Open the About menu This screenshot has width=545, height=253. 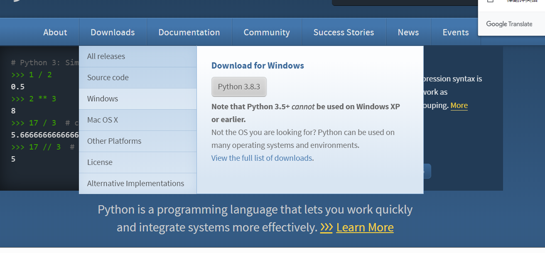pyautogui.click(x=55, y=32)
